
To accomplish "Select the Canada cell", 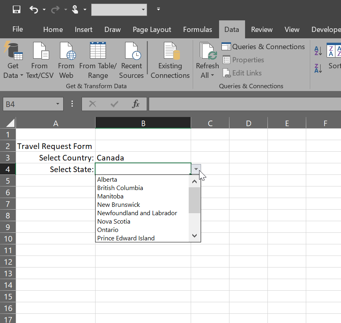I will (143, 157).
